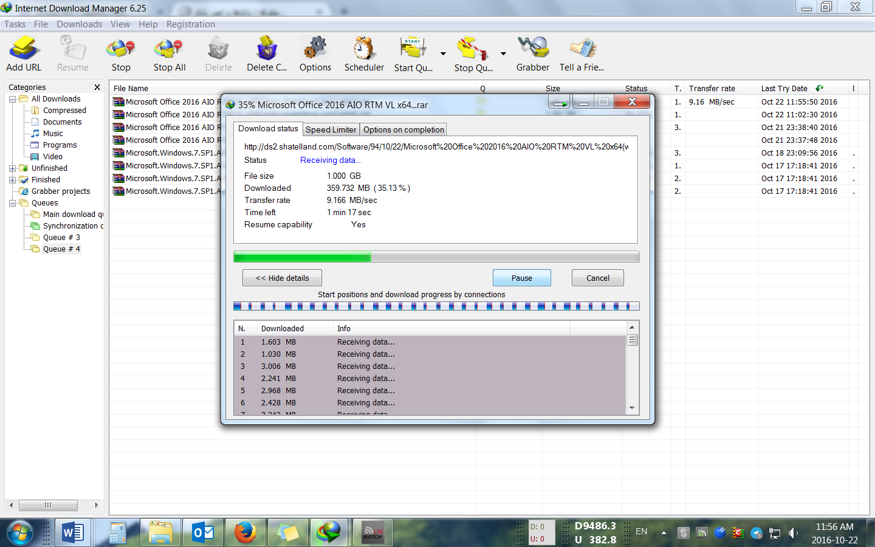Sort list by Transfer rate column
The image size is (875, 547).
coord(721,88)
